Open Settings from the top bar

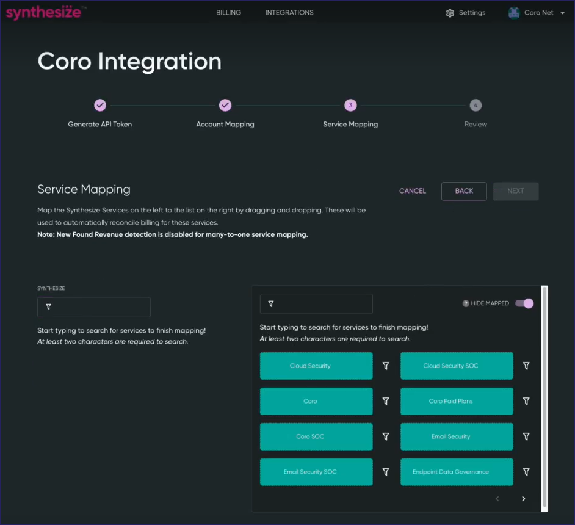pos(466,13)
